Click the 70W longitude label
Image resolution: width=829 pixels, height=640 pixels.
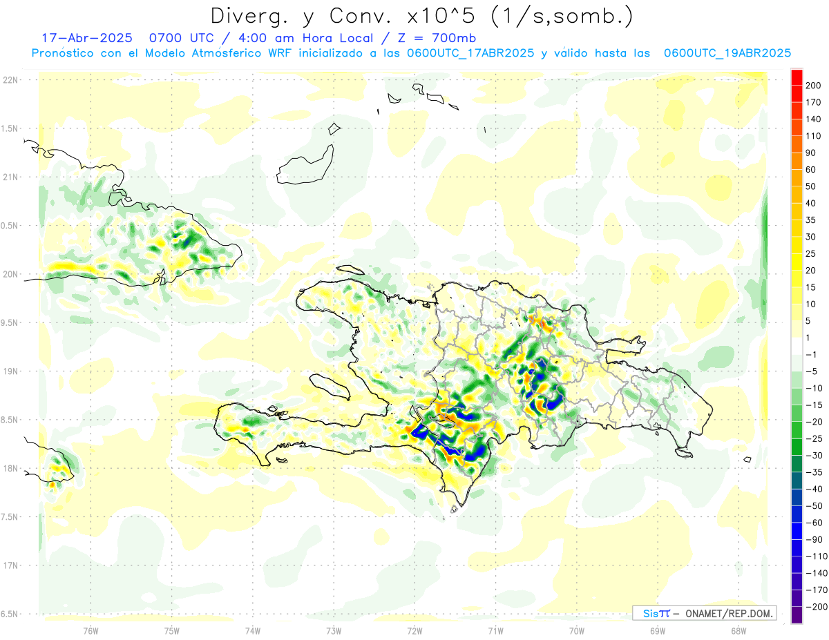pyautogui.click(x=577, y=630)
